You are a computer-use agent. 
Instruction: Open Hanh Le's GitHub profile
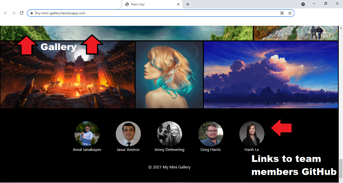(252, 134)
